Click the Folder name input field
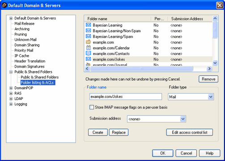The width and height of the screenshot is (225, 161). click(x=126, y=97)
